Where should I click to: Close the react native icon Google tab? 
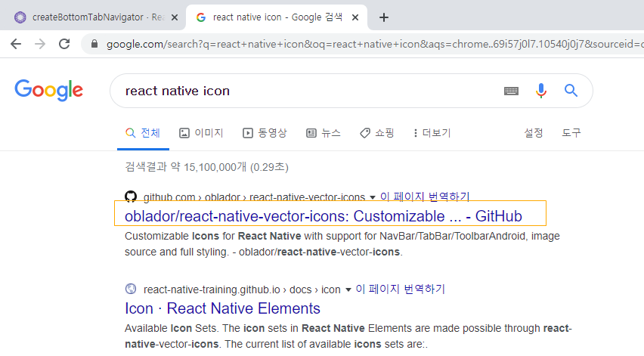[355, 17]
